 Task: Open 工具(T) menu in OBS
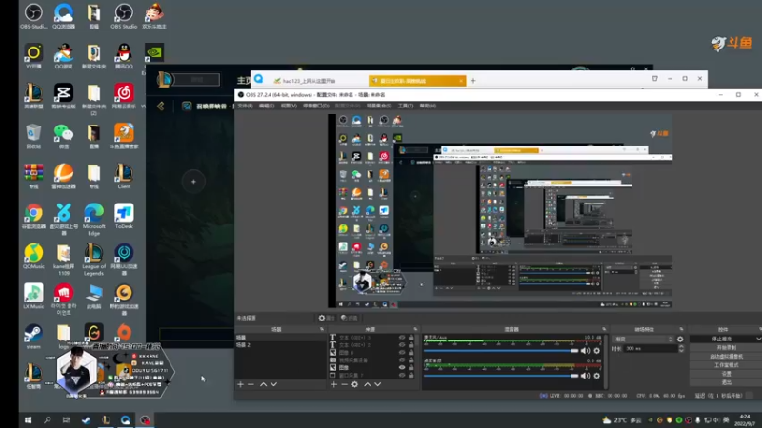pyautogui.click(x=406, y=106)
